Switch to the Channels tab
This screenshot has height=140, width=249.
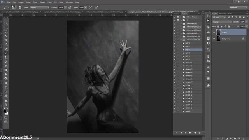click(x=222, y=14)
